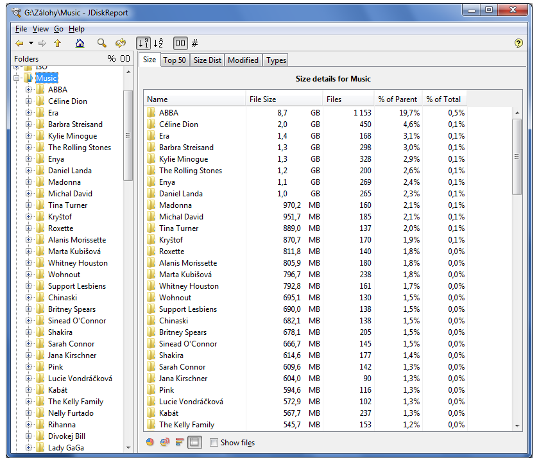Sort alphabetically with the A-Z icon
This screenshot has height=462, width=539.
[158, 44]
